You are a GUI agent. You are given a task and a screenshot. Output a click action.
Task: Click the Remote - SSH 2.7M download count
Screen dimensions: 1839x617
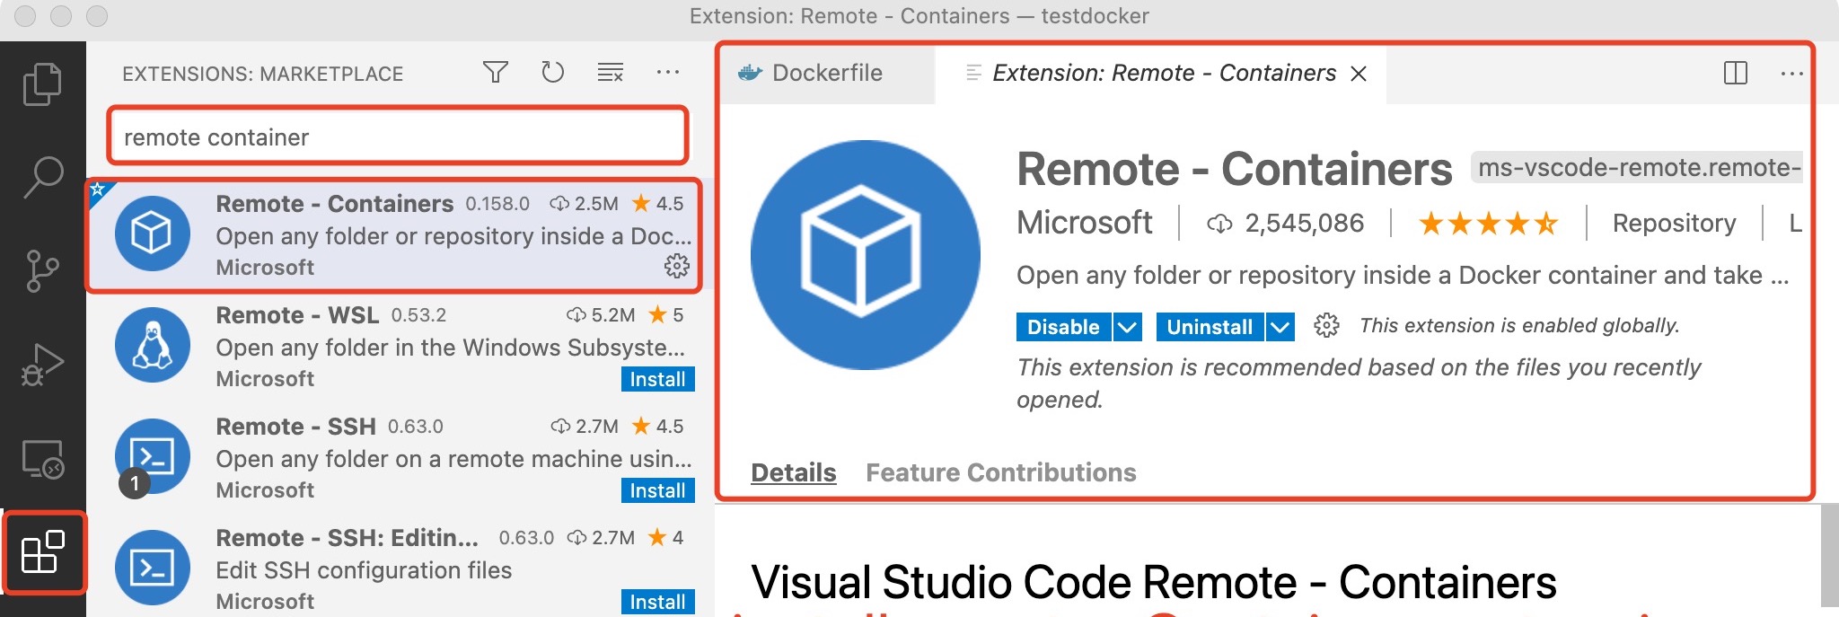pyautogui.click(x=584, y=426)
